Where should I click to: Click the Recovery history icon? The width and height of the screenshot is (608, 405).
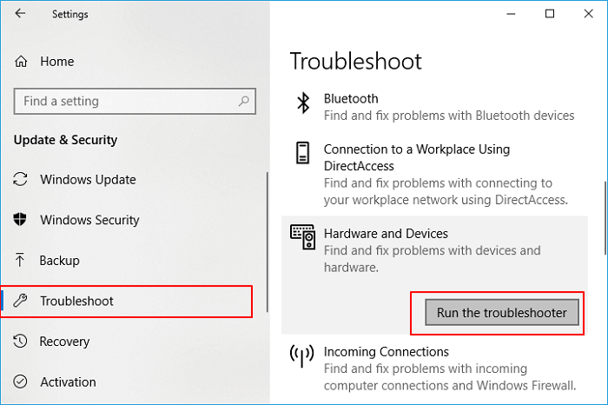[x=22, y=342]
